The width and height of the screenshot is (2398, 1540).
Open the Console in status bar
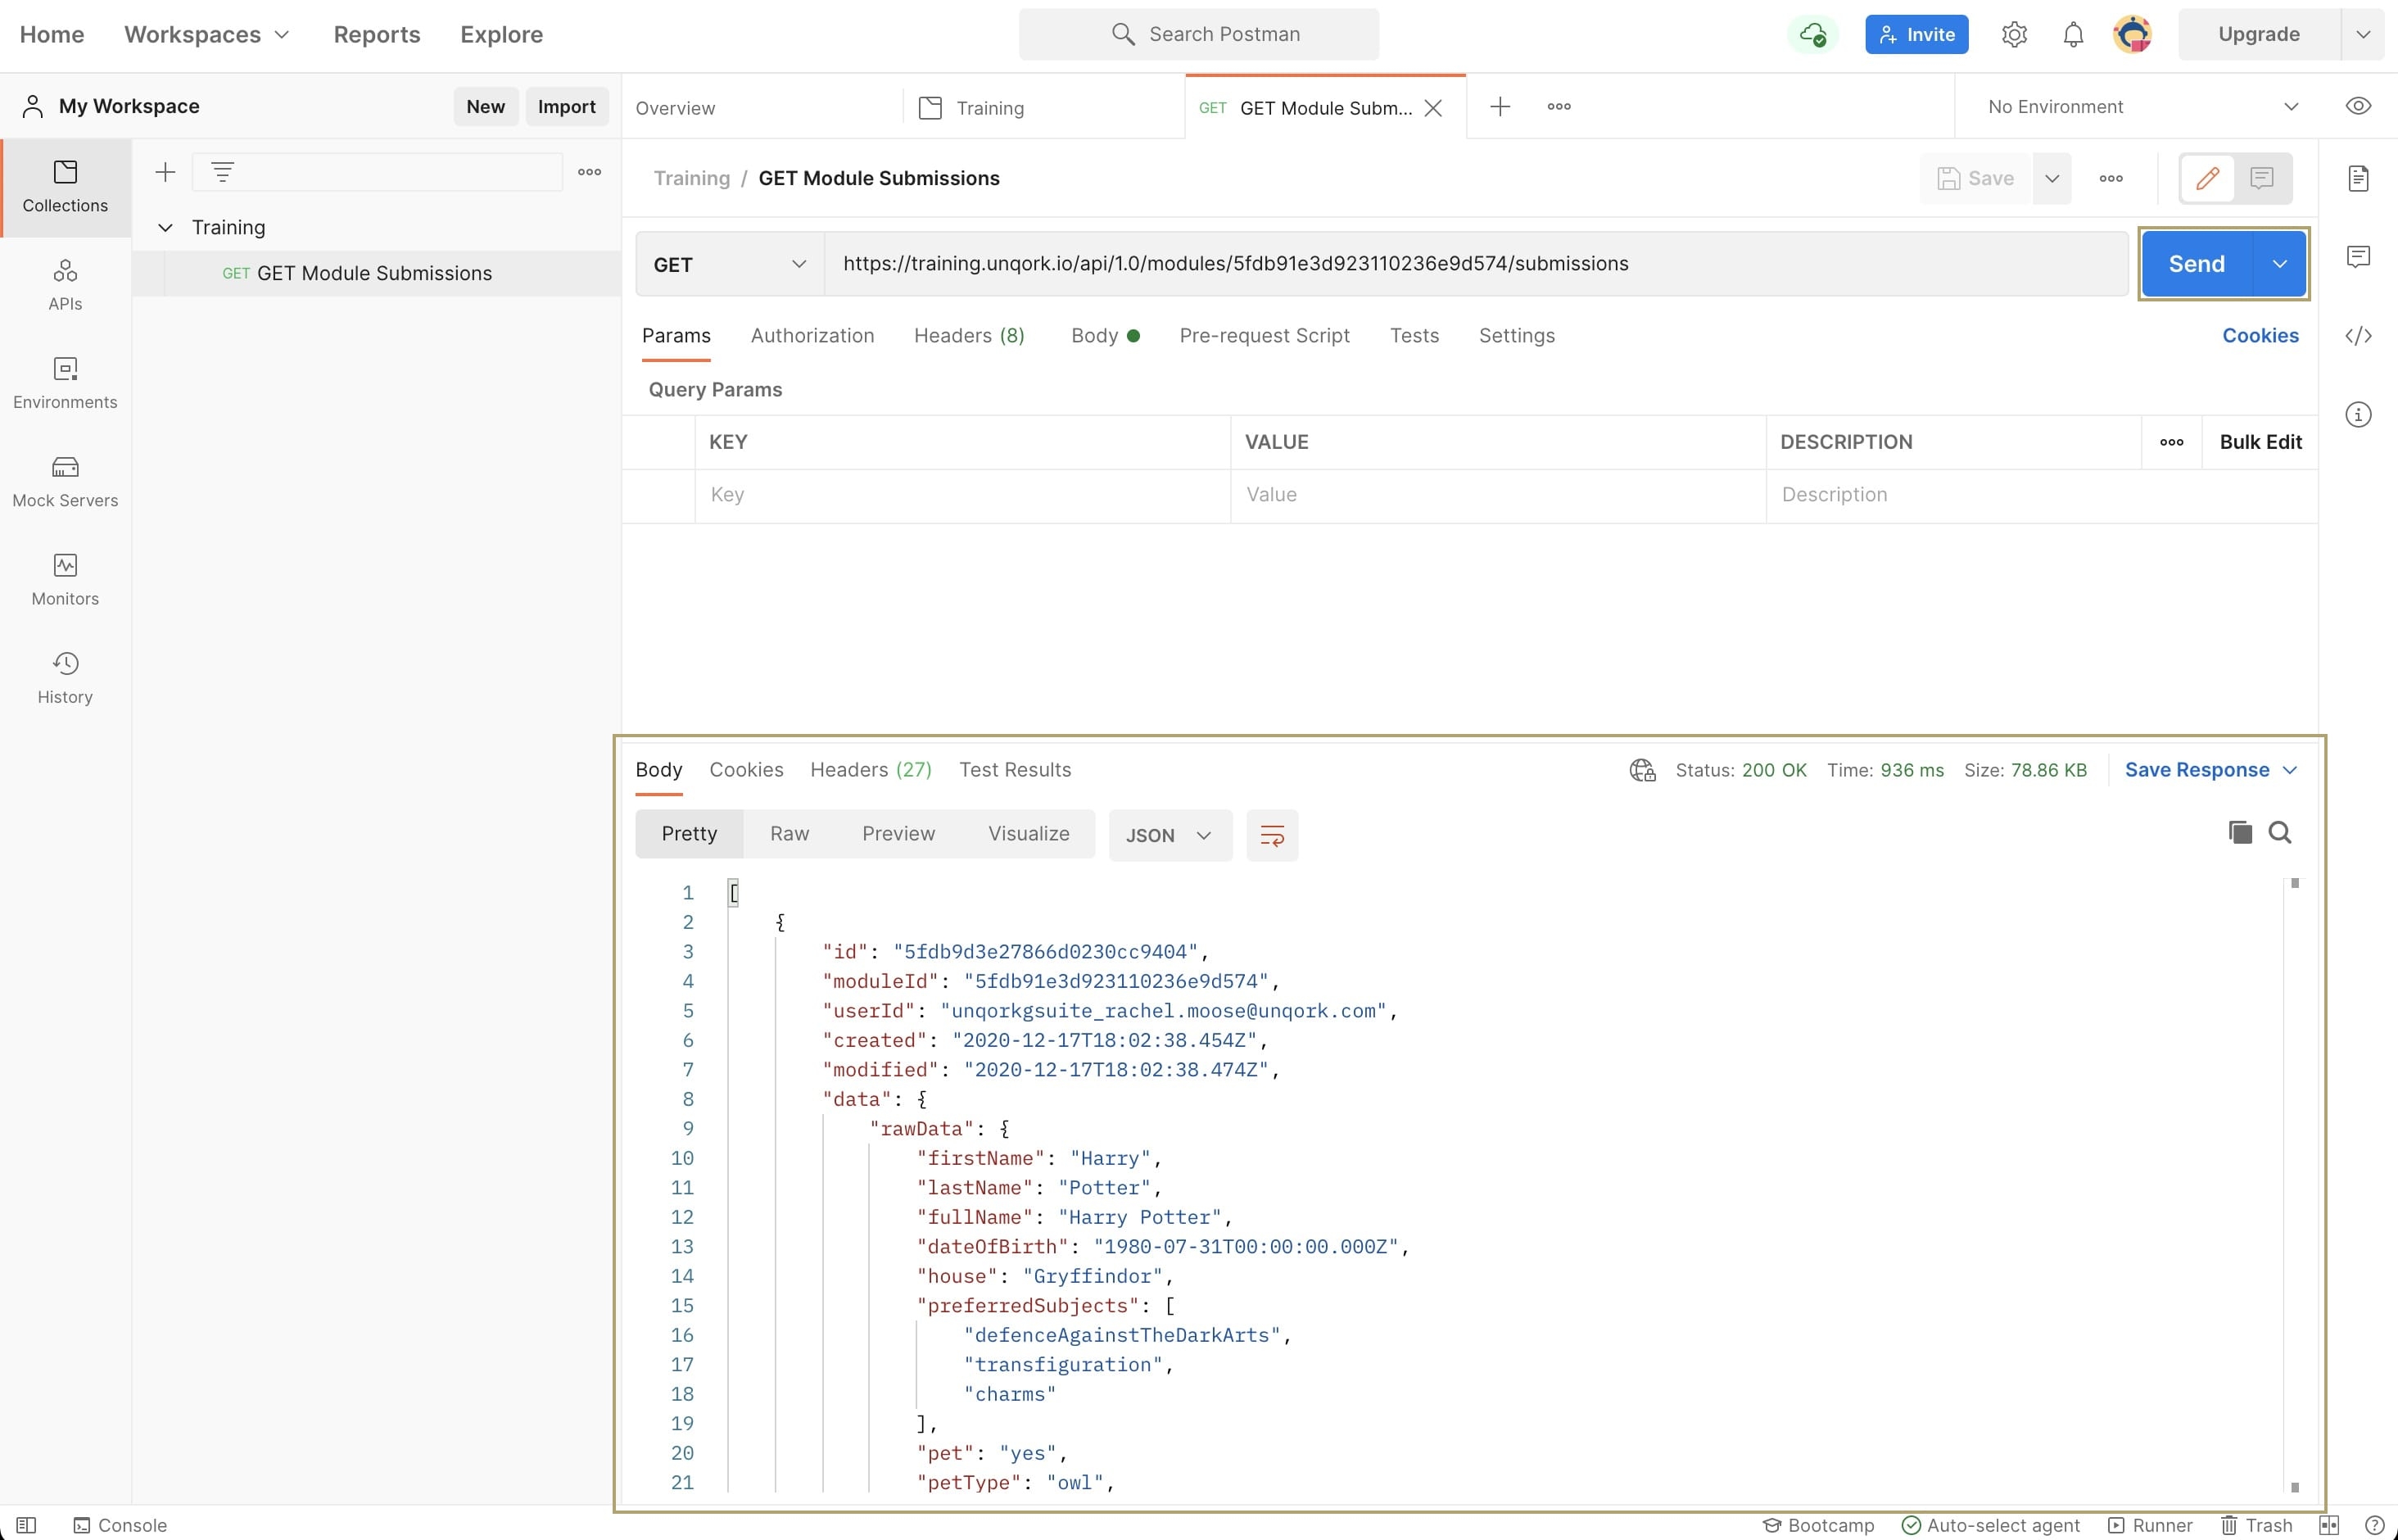[120, 1525]
